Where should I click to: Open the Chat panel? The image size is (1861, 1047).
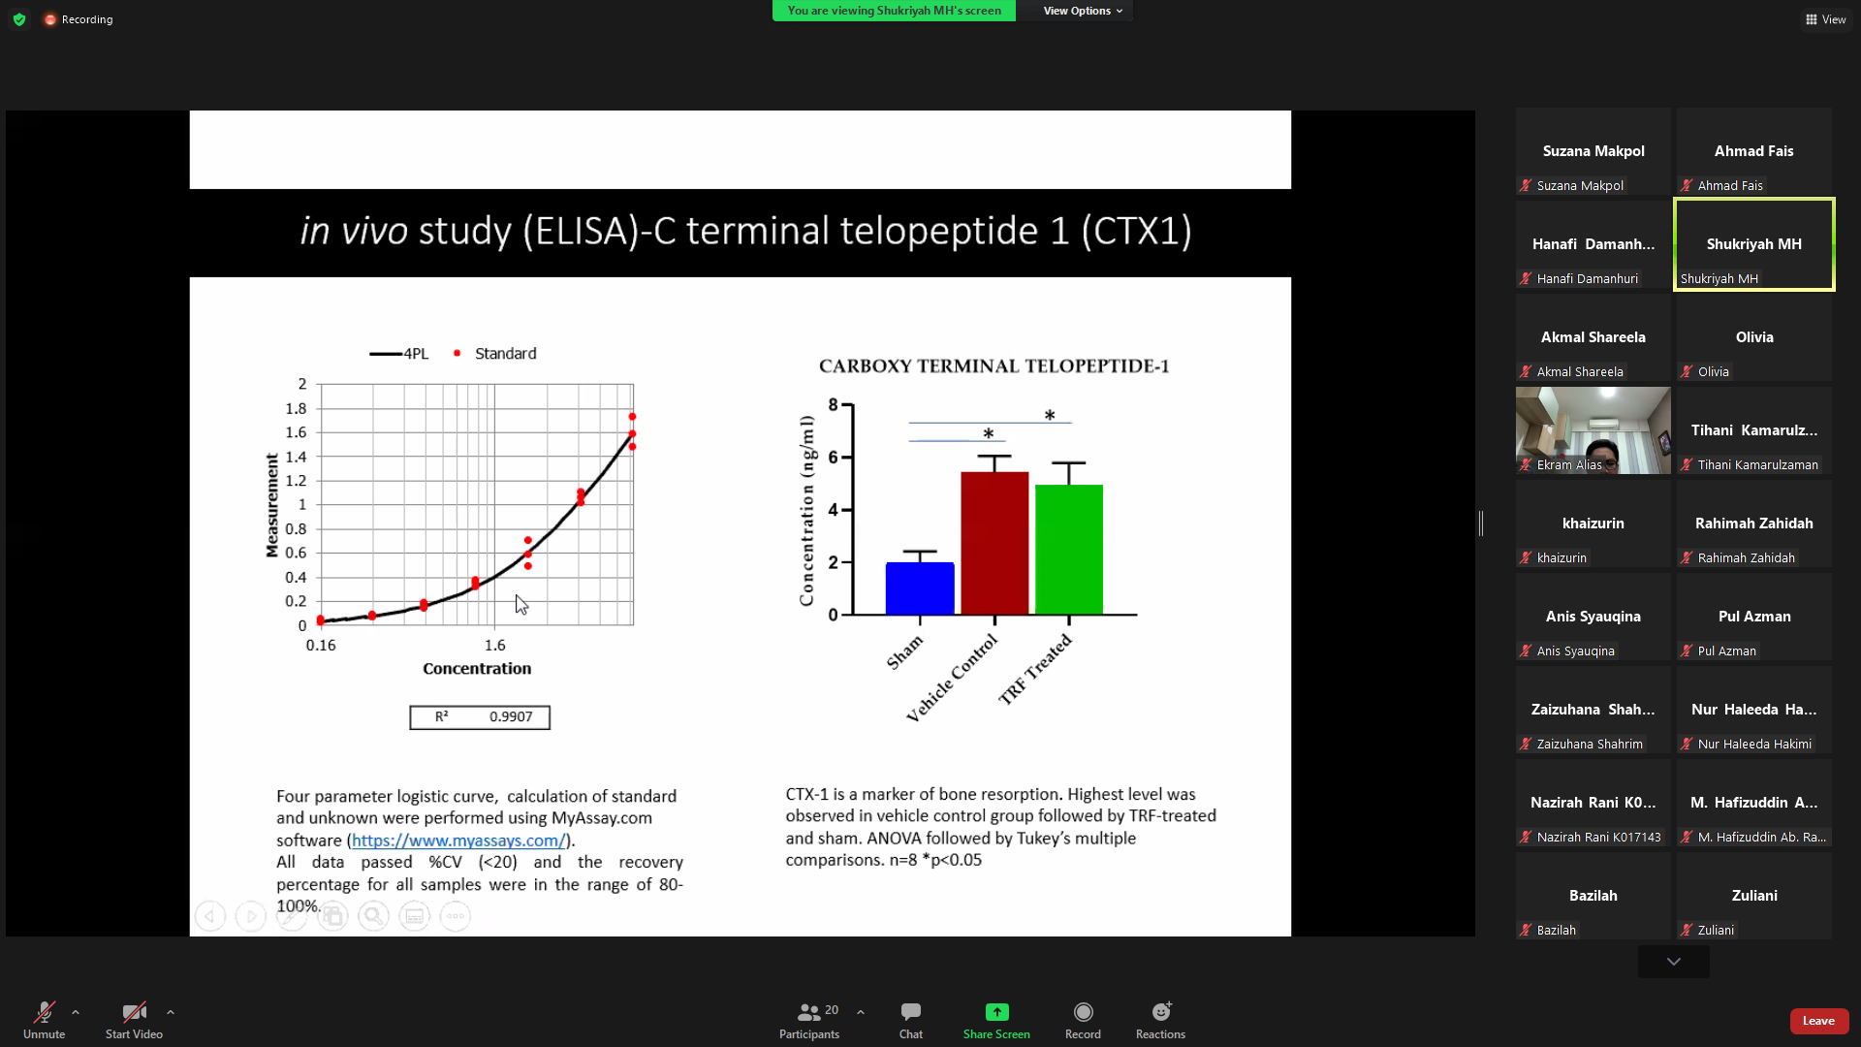pos(910,1019)
